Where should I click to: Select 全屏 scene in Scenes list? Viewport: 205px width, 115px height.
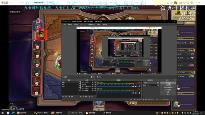[x=70, y=82]
